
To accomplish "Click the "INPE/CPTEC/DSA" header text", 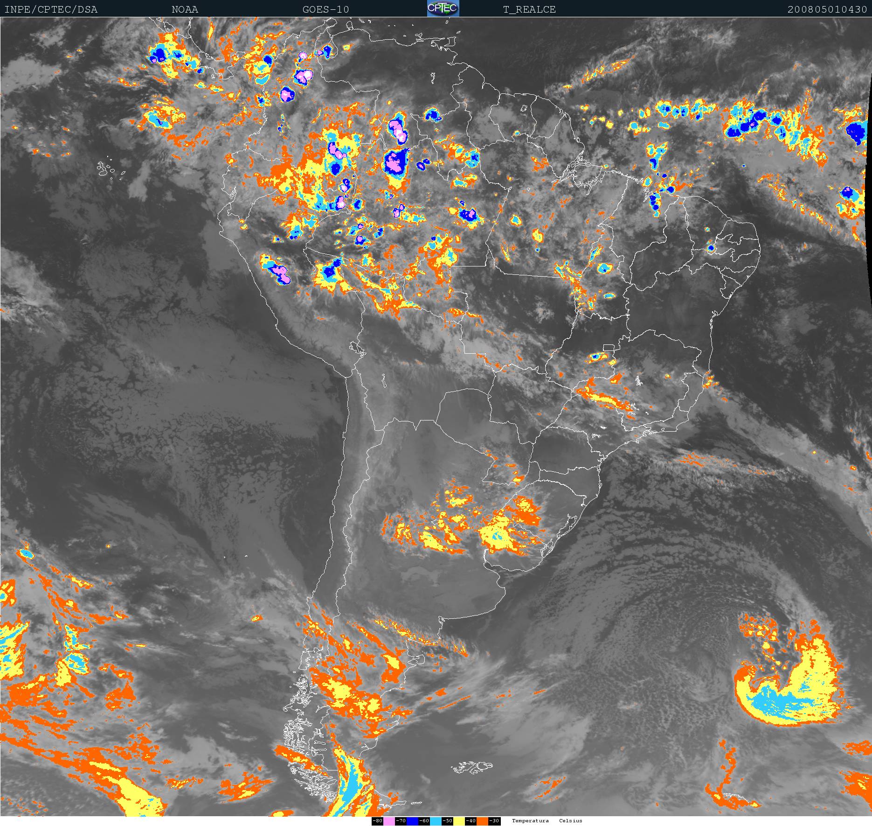I will [x=51, y=9].
